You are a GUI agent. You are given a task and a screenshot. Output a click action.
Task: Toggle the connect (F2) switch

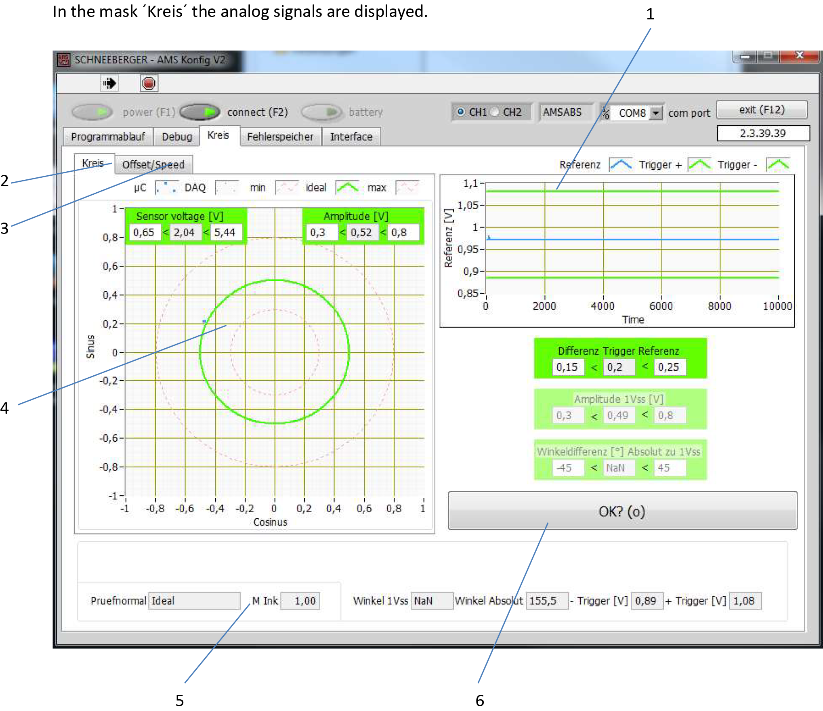click(200, 112)
